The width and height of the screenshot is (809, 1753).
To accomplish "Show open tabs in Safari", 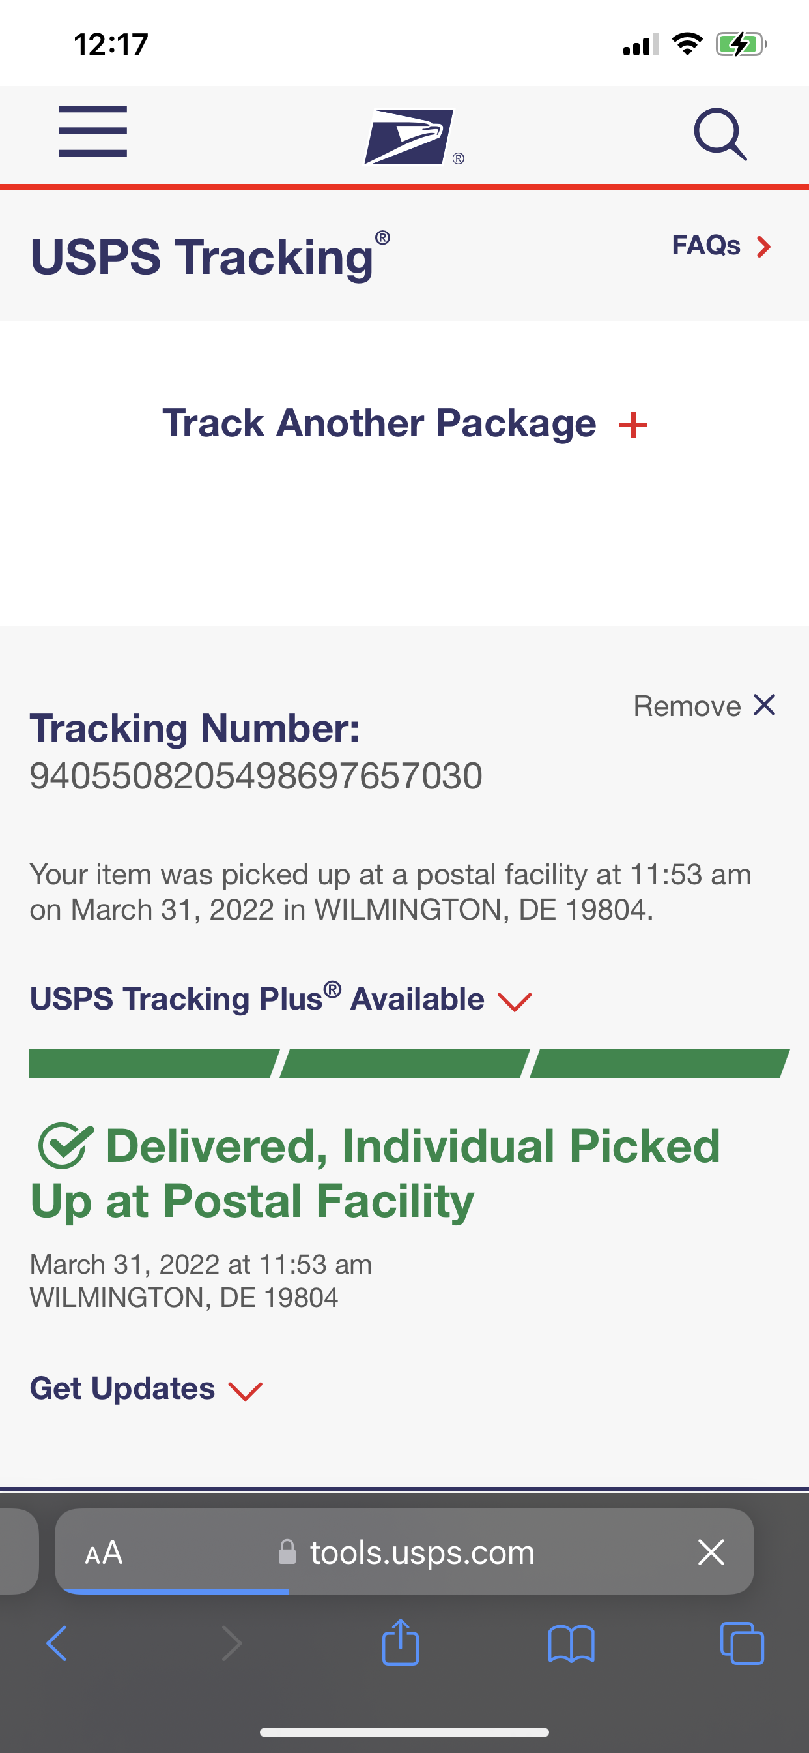I will coord(742,1643).
